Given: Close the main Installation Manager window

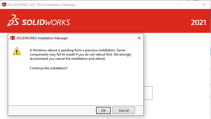Looking at the screenshot, I should tap(204, 4).
